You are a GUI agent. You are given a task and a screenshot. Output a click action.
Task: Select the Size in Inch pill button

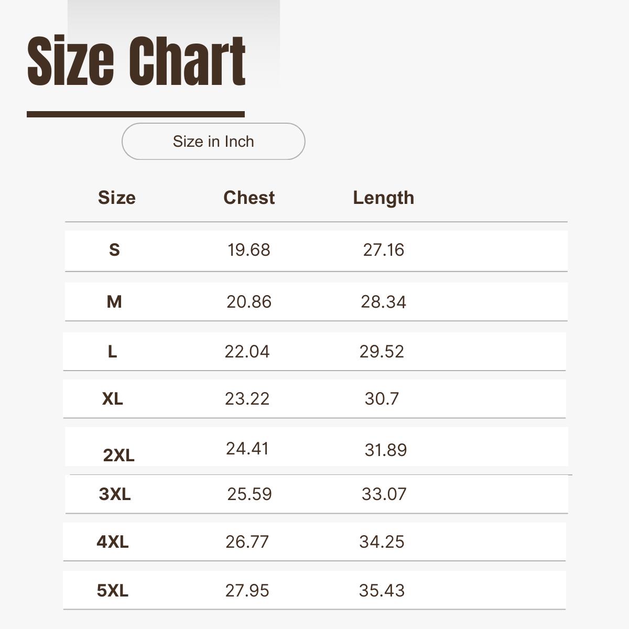213,141
